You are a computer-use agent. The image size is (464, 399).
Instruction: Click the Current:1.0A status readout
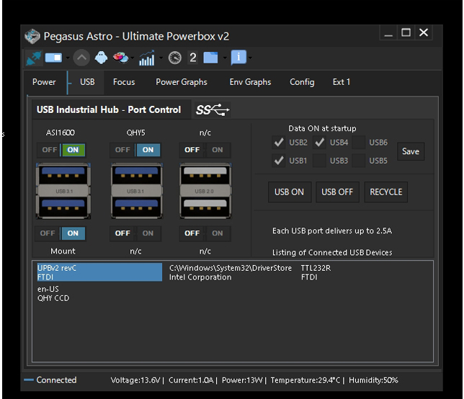[x=191, y=380]
